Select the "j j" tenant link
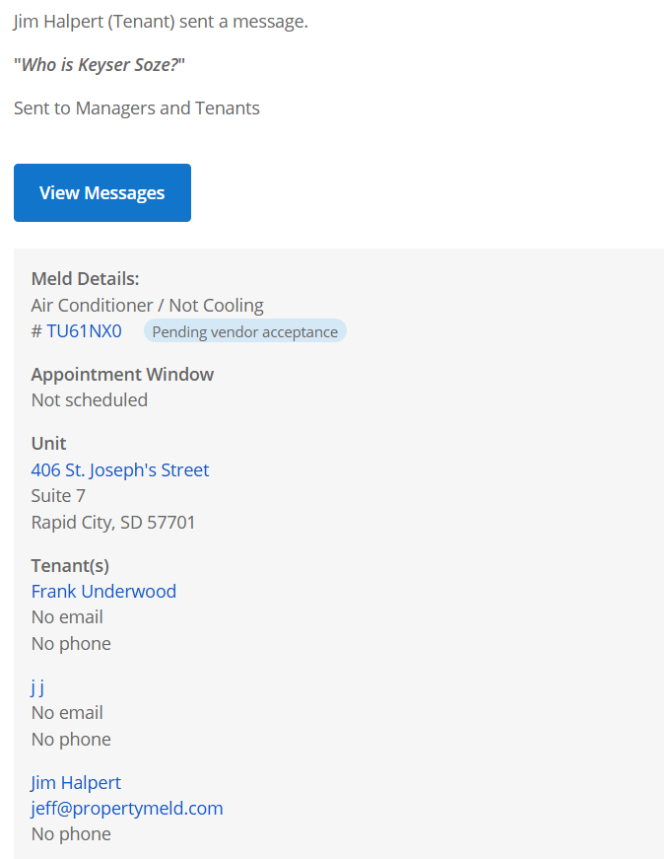The width and height of the screenshot is (671, 859). [37, 687]
